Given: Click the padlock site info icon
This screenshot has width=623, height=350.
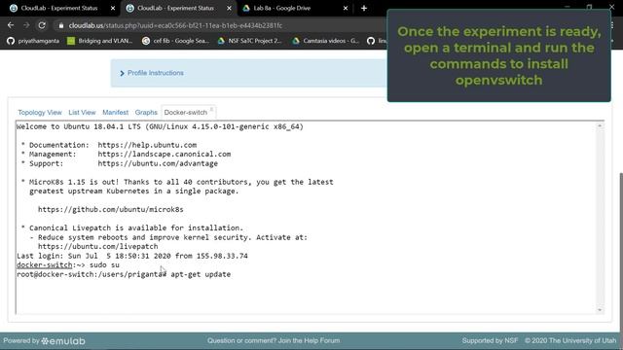Looking at the screenshot, I should coord(60,26).
